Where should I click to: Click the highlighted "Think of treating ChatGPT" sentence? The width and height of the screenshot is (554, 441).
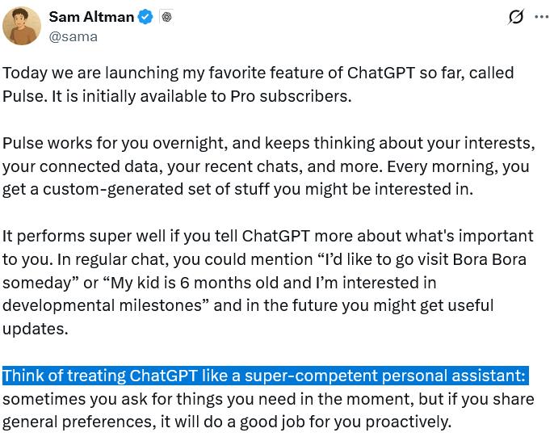pyautogui.click(x=265, y=376)
